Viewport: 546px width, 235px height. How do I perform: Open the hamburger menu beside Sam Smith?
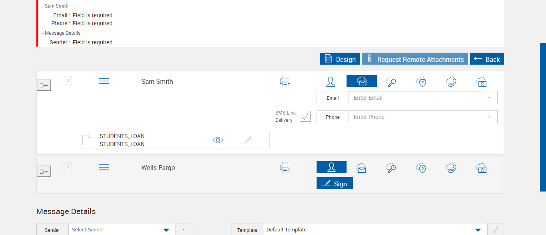pyautogui.click(x=104, y=81)
